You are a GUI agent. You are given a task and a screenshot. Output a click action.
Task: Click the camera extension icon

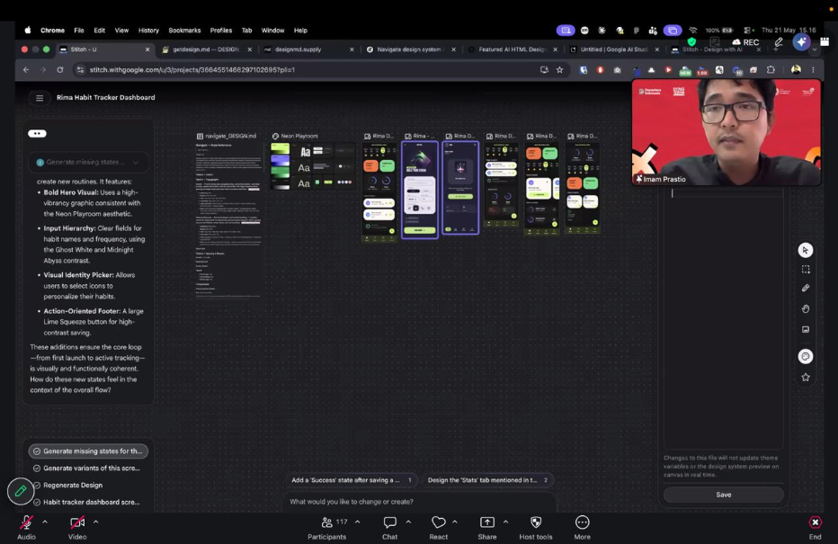[x=618, y=70]
